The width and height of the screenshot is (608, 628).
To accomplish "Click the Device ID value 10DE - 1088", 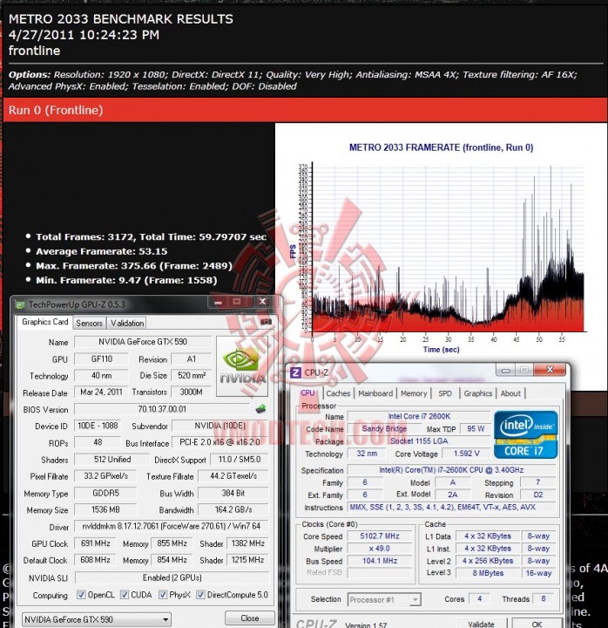I will 98,426.
